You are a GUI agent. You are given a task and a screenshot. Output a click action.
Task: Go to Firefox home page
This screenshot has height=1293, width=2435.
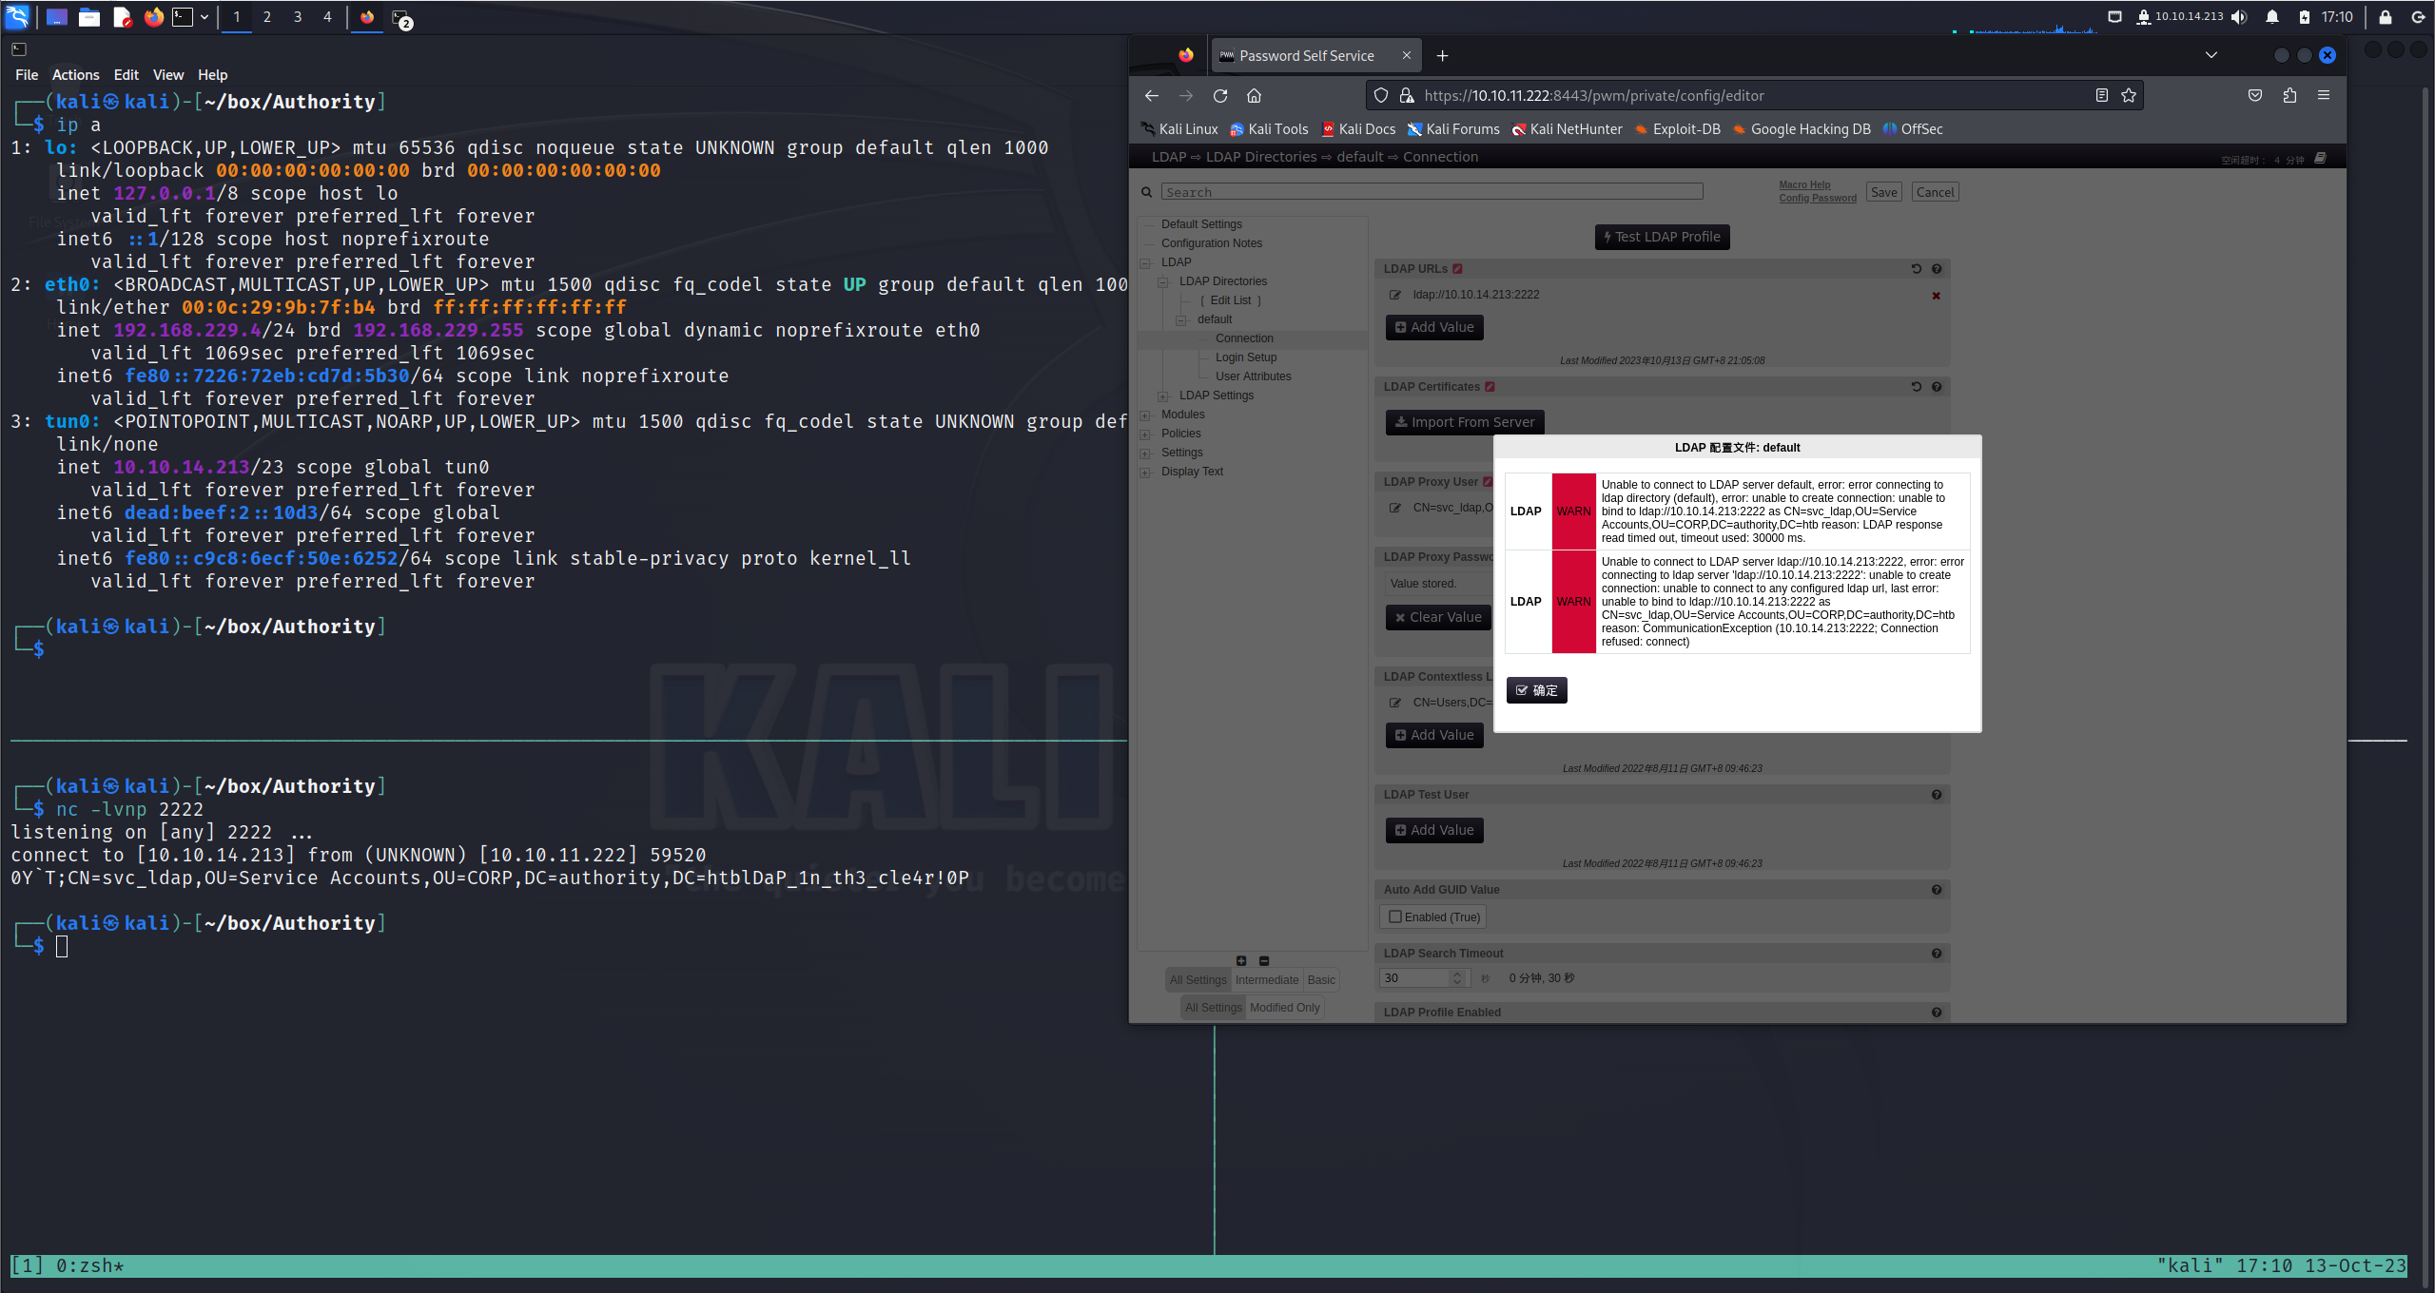1254,95
